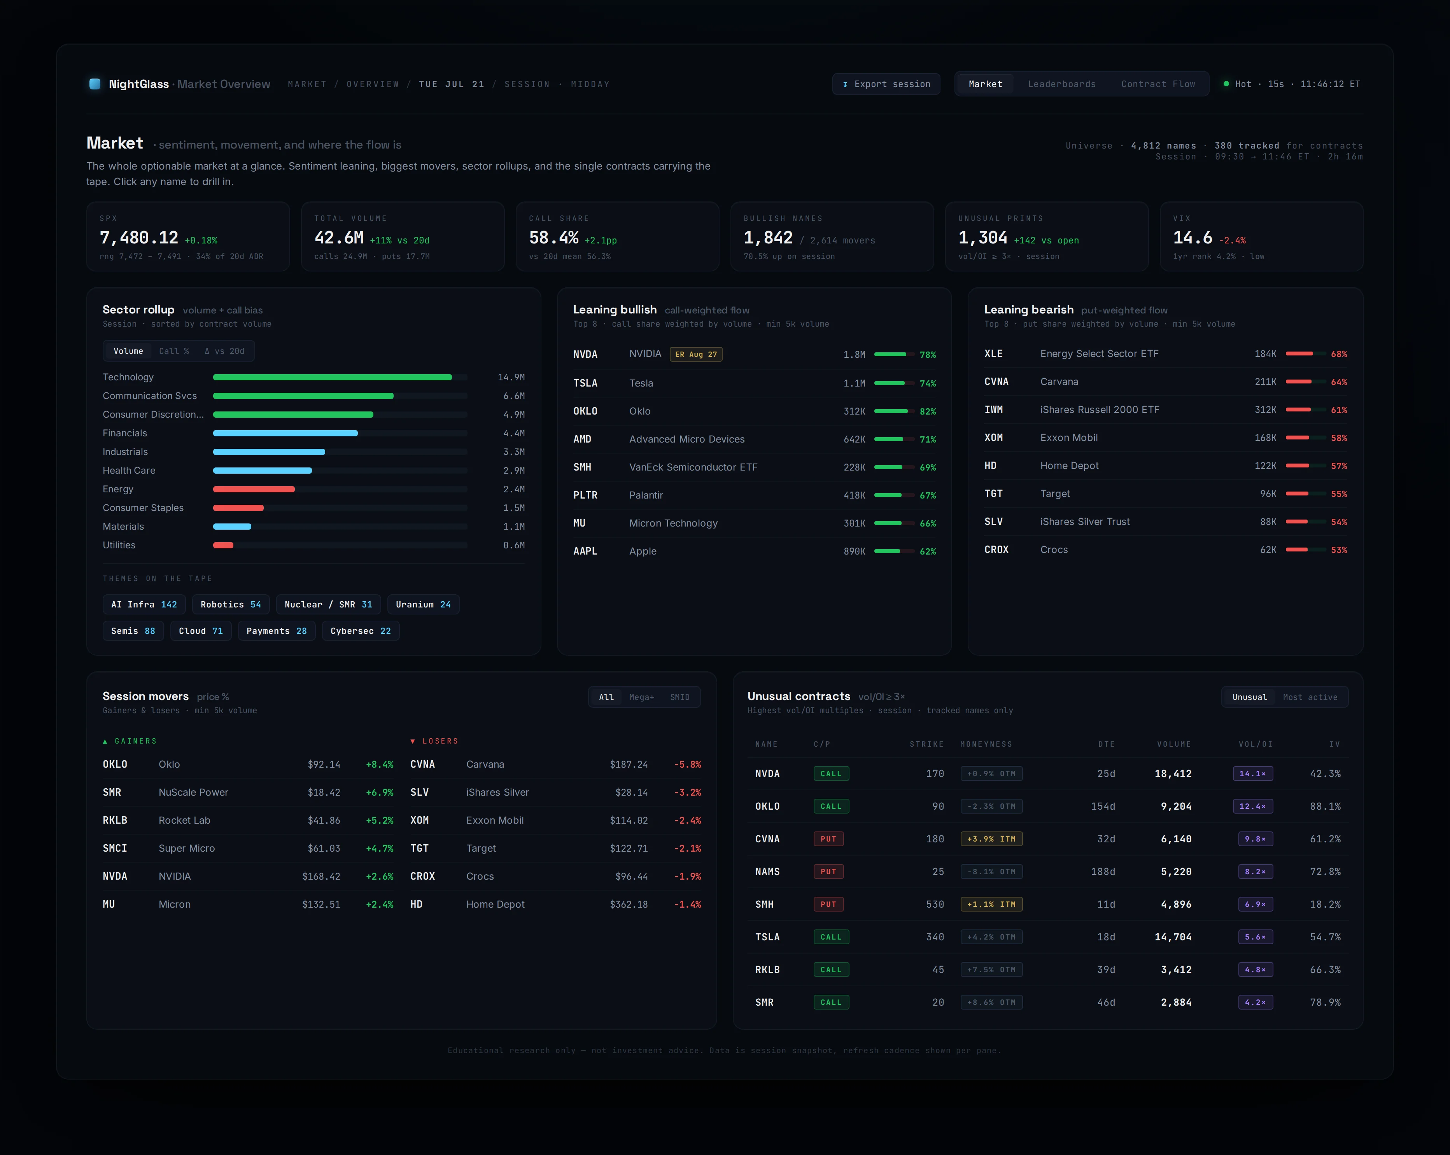1450x1155 pixels.
Task: Sort by IV column header
Action: click(x=1334, y=744)
